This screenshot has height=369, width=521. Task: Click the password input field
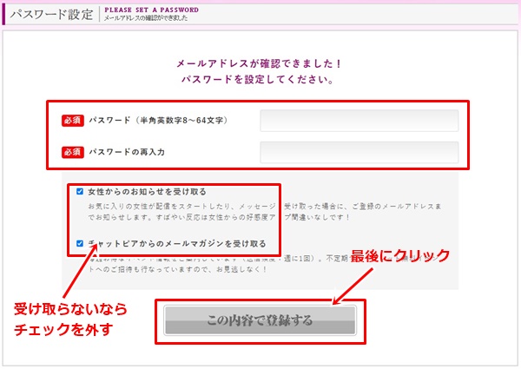pos(359,120)
